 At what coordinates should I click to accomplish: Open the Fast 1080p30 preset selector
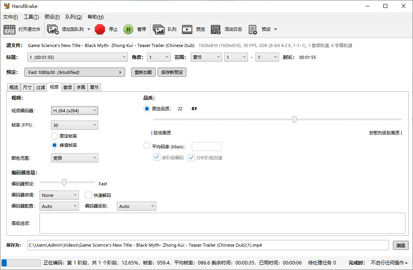[x=75, y=72]
